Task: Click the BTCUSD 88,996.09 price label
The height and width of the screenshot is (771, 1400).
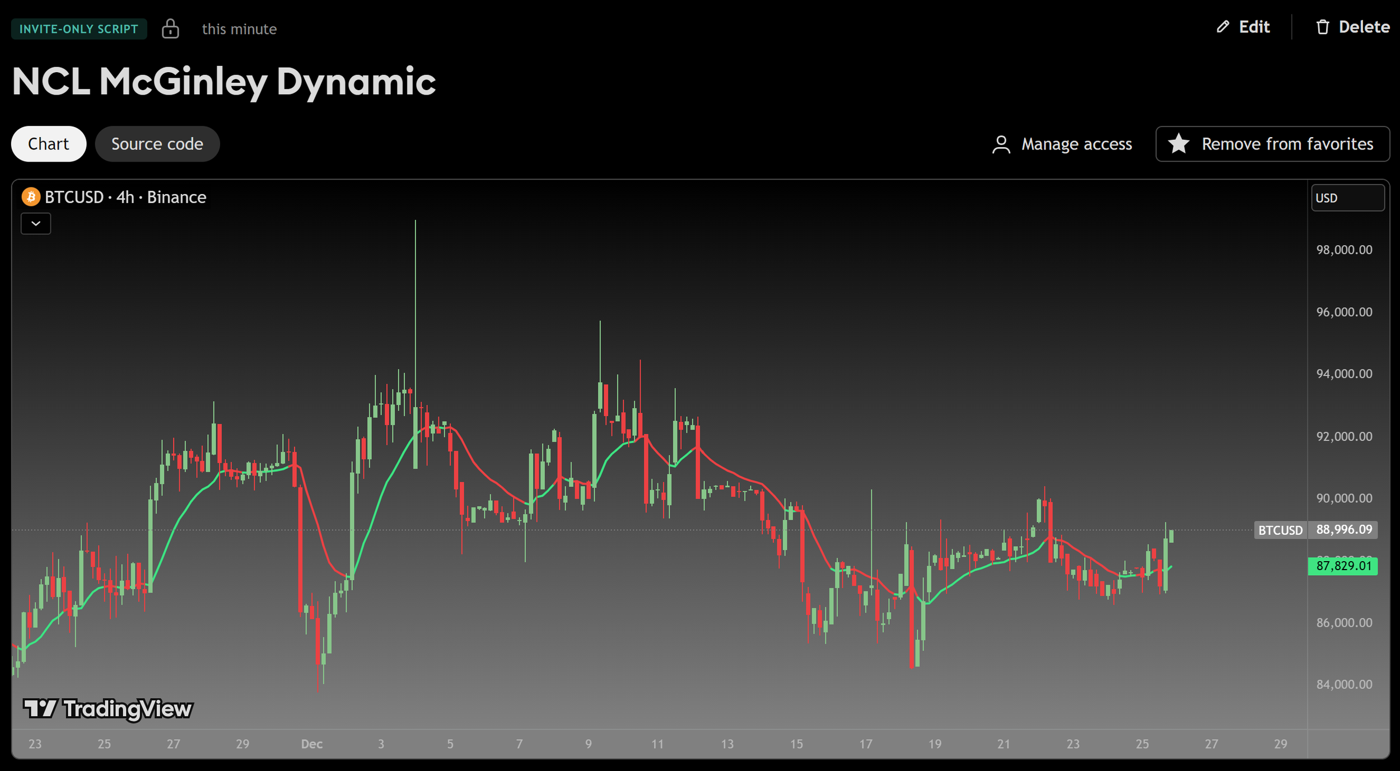Action: pyautogui.click(x=1343, y=529)
